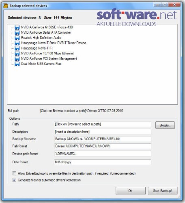Uncheck Generate files for automatic drivers' restoration
The width and height of the screenshot is (185, 203).
14,180
